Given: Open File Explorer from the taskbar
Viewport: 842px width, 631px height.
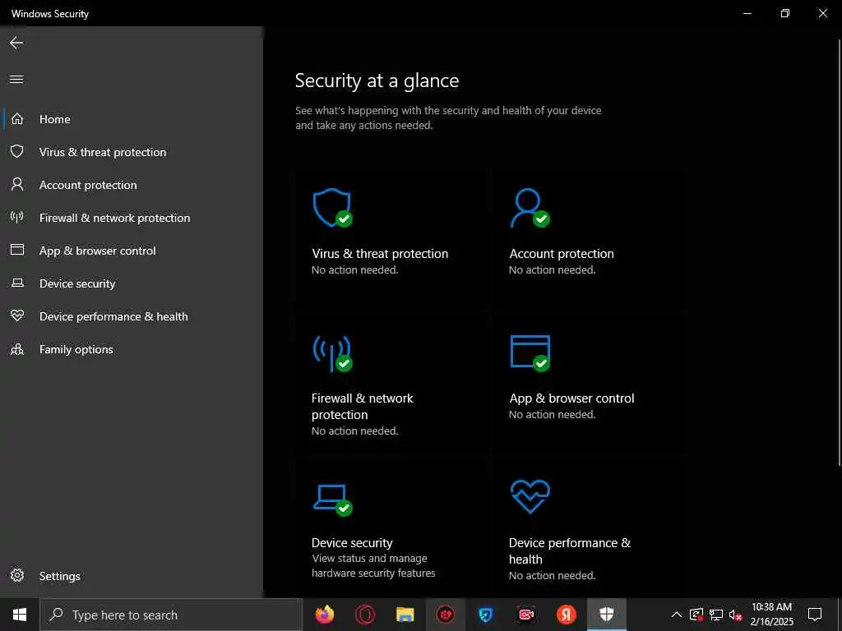Looking at the screenshot, I should pos(405,615).
